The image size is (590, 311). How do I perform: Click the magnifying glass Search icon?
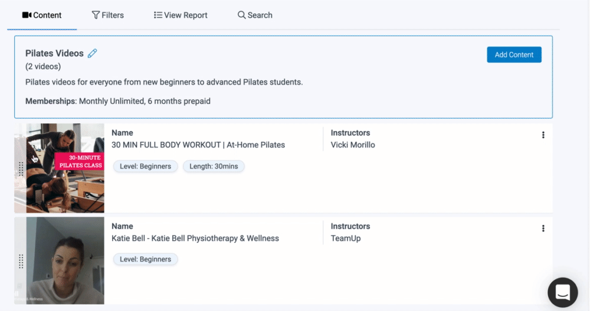coord(241,15)
